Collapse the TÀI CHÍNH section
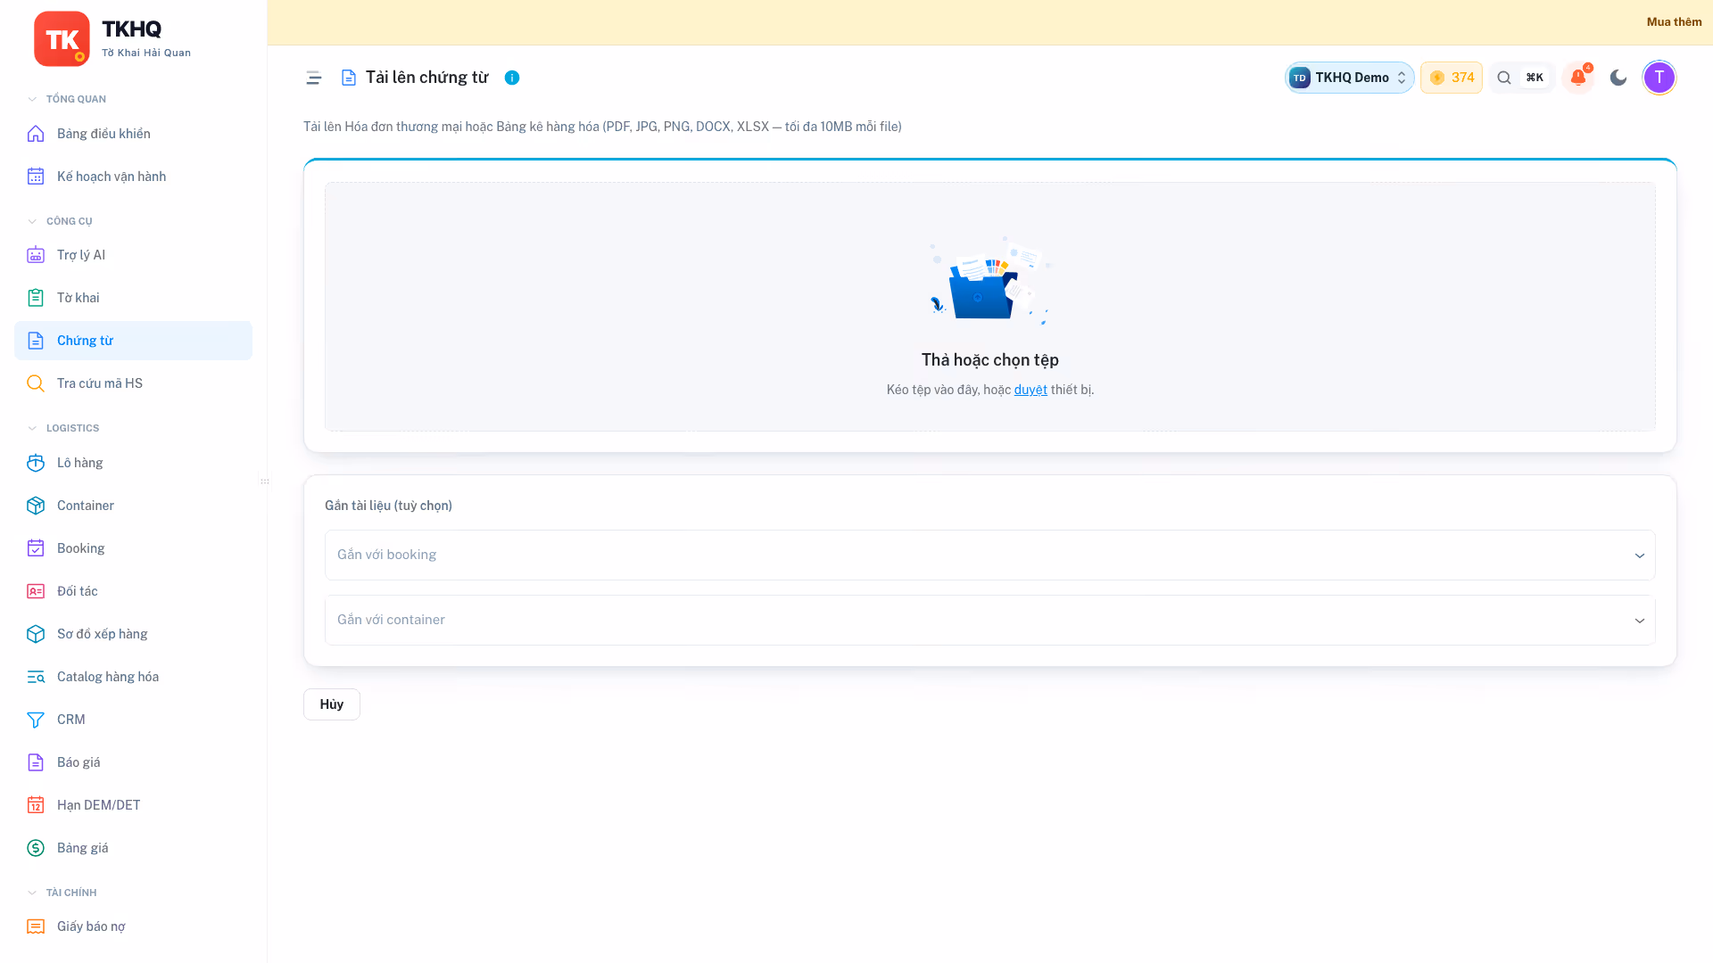The image size is (1713, 963). click(62, 893)
